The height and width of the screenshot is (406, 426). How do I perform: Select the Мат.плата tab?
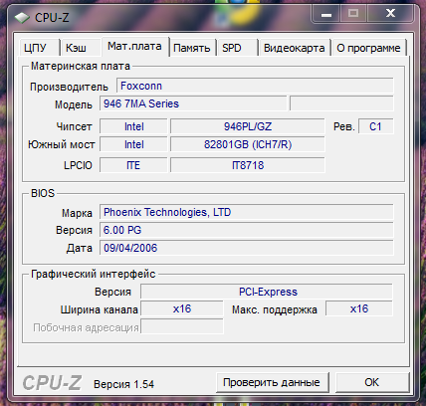(135, 46)
